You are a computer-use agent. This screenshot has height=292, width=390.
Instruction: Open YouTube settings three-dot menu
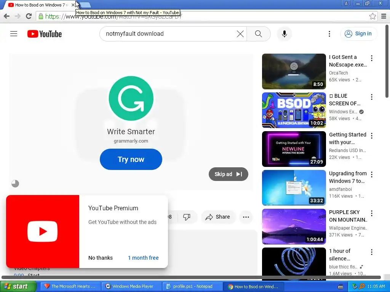click(329, 34)
